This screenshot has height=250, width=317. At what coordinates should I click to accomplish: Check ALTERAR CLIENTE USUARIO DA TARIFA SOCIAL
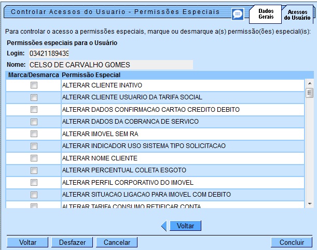tap(34, 98)
